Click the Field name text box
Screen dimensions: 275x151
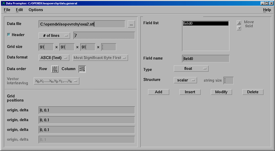(x=205, y=59)
